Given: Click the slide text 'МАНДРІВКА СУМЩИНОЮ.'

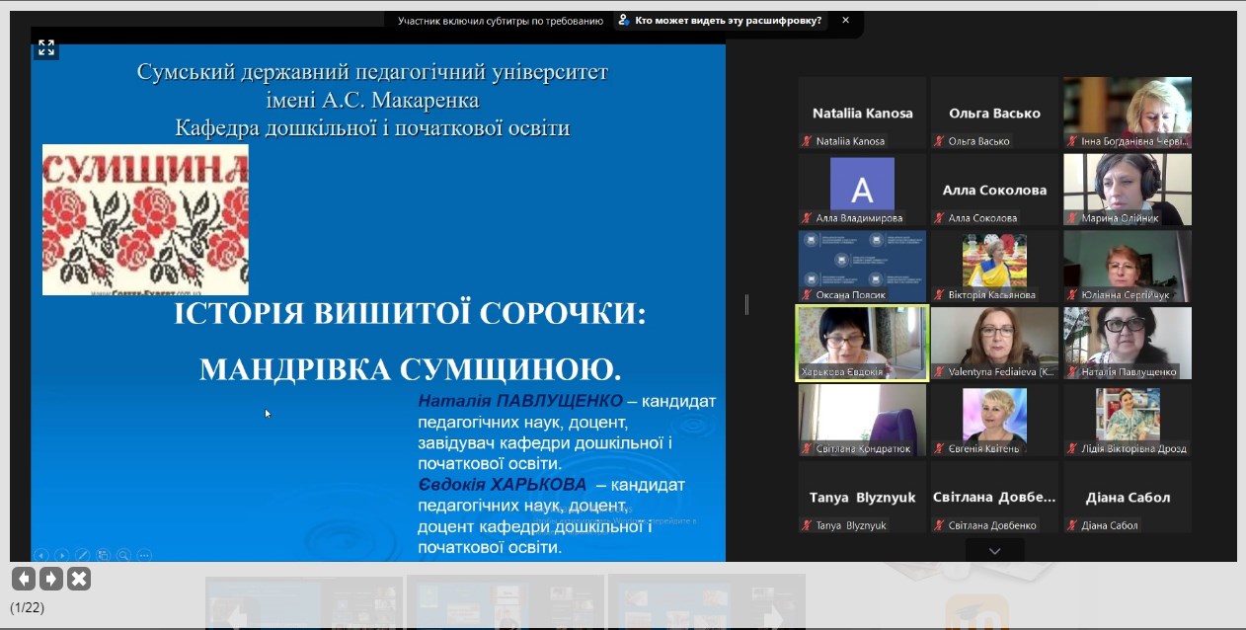Looking at the screenshot, I should 410,369.
